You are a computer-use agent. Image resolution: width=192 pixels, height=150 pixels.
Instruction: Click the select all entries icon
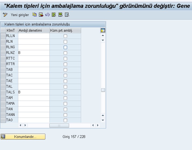click(x=54, y=15)
